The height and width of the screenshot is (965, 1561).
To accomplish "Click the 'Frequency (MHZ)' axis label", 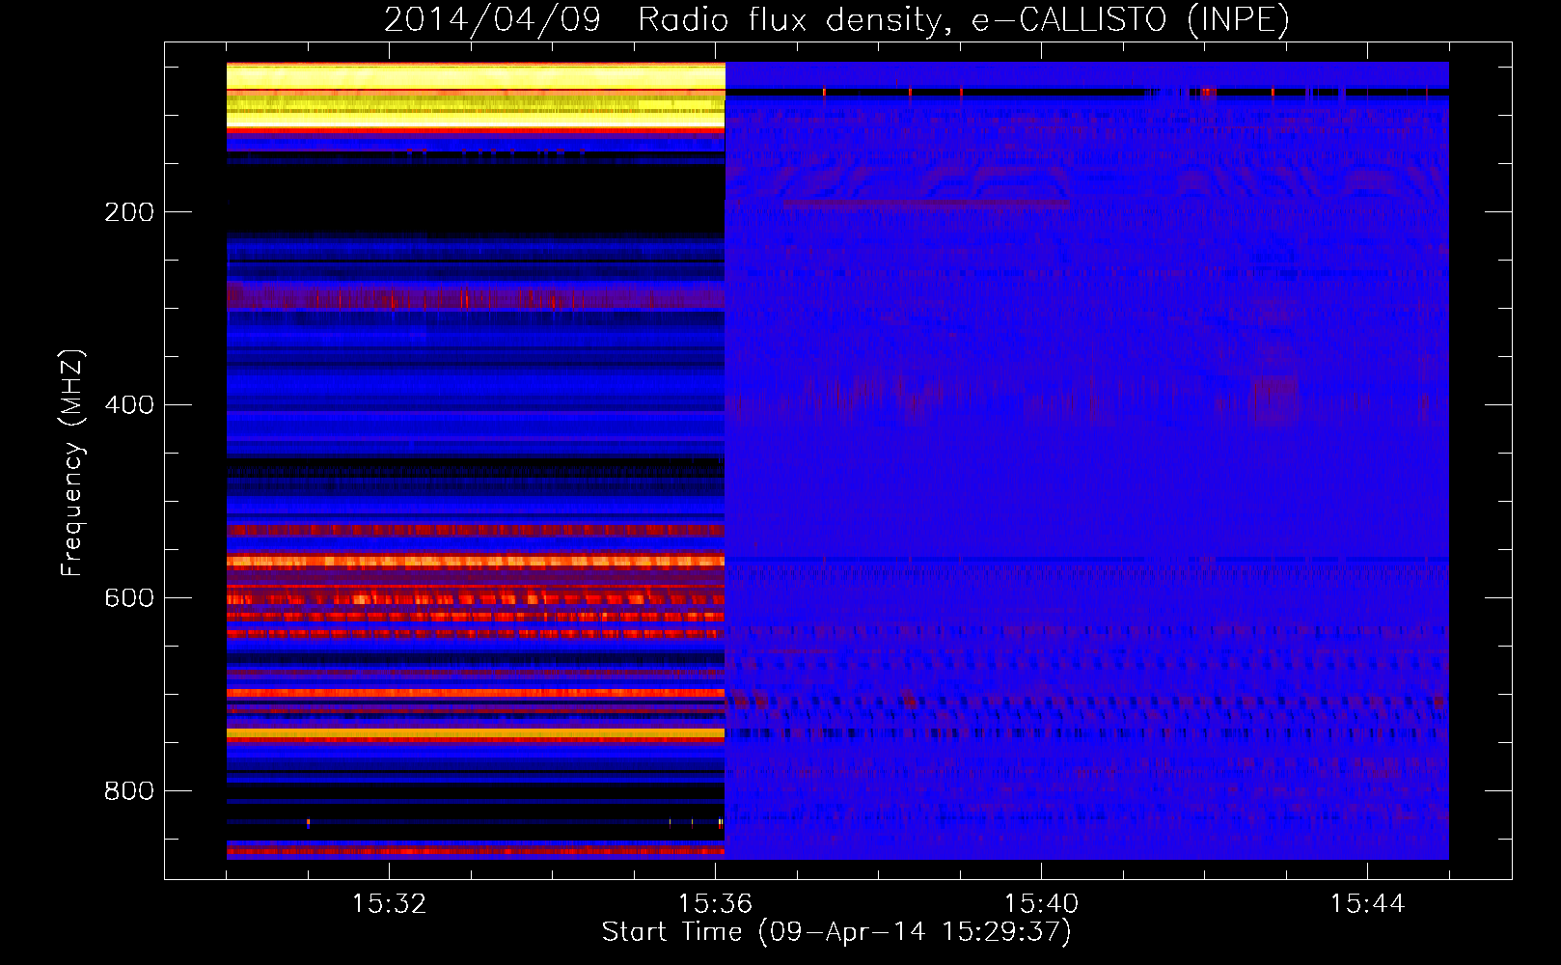I will point(72,463).
